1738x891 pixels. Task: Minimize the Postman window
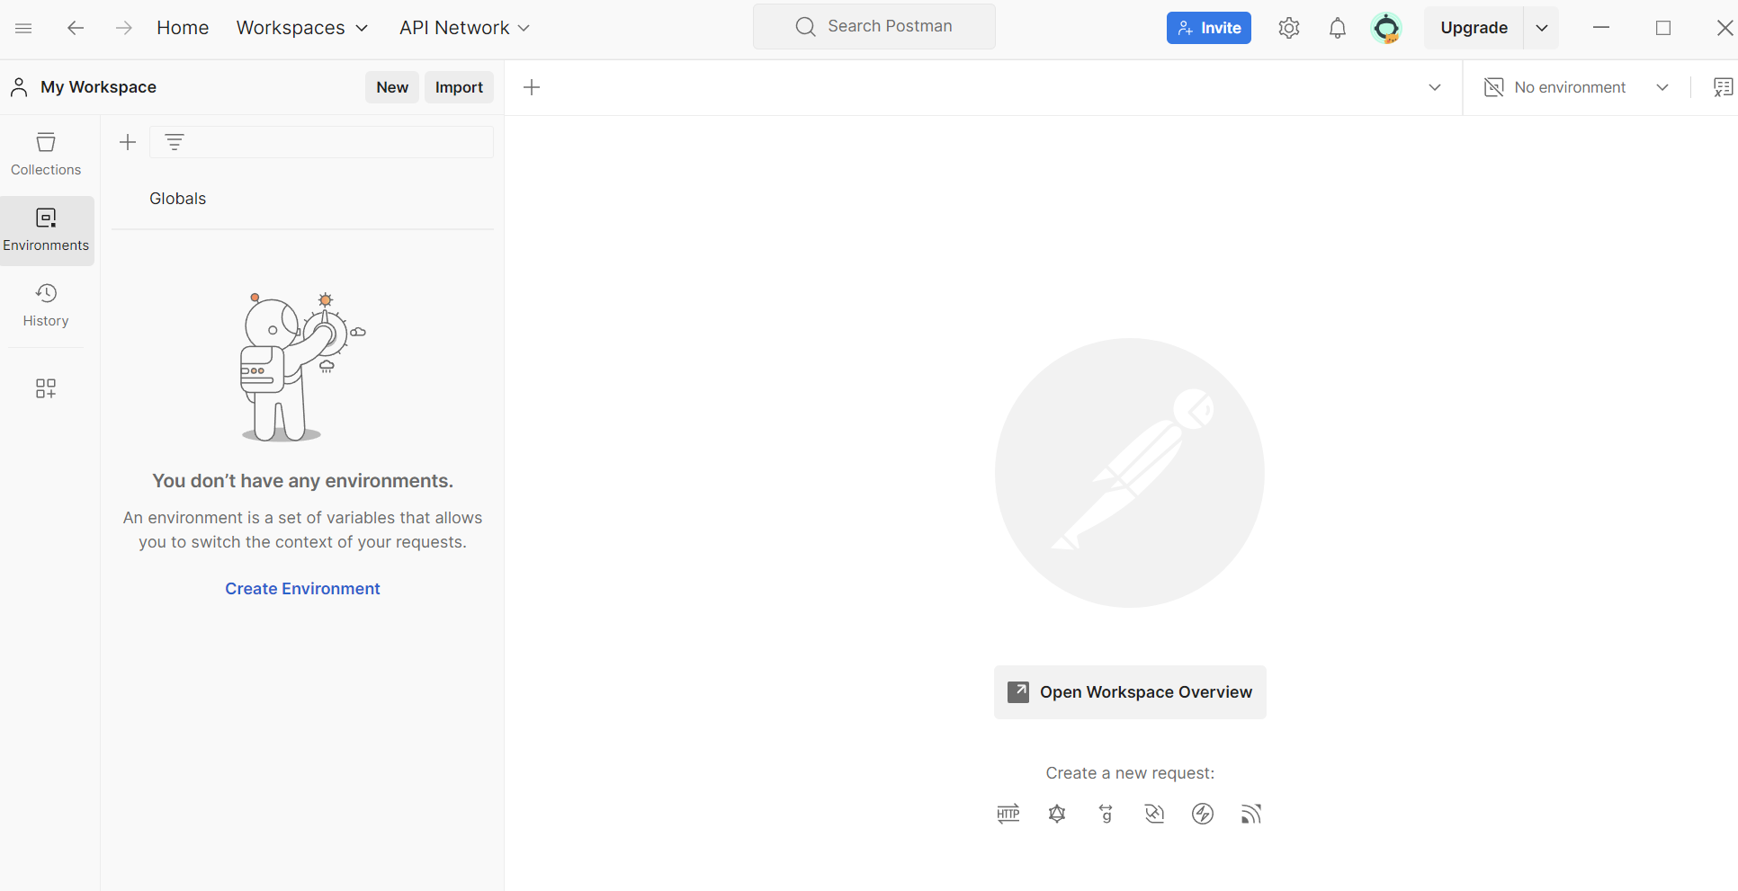coord(1601,28)
